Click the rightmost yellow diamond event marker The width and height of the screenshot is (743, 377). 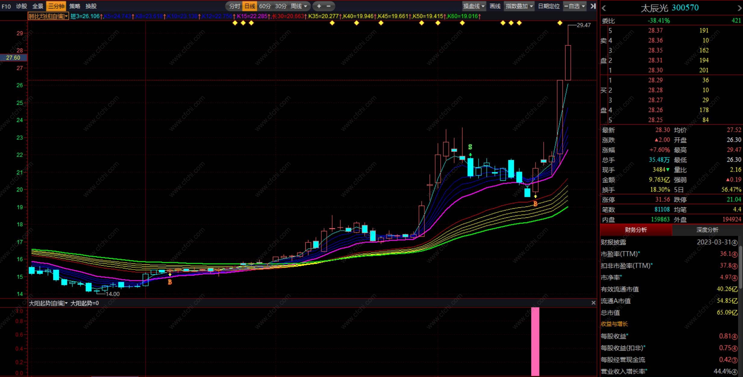coord(560,23)
